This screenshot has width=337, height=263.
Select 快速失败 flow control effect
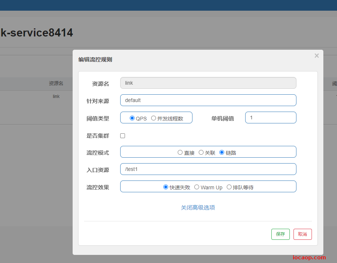[x=166, y=187]
